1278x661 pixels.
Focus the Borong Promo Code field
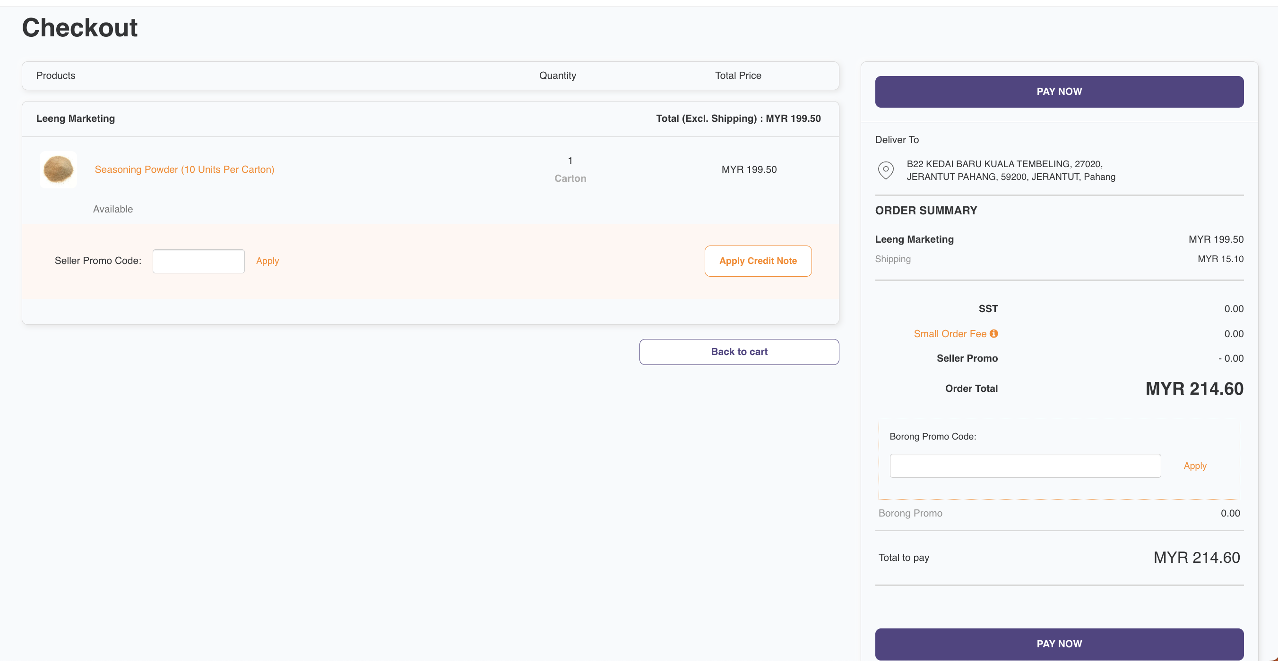(1025, 466)
